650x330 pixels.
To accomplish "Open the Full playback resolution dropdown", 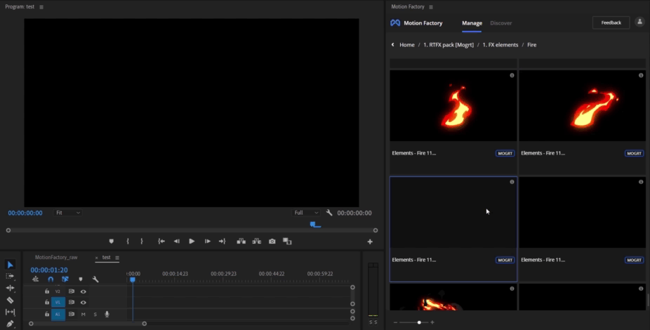I will pyautogui.click(x=306, y=213).
